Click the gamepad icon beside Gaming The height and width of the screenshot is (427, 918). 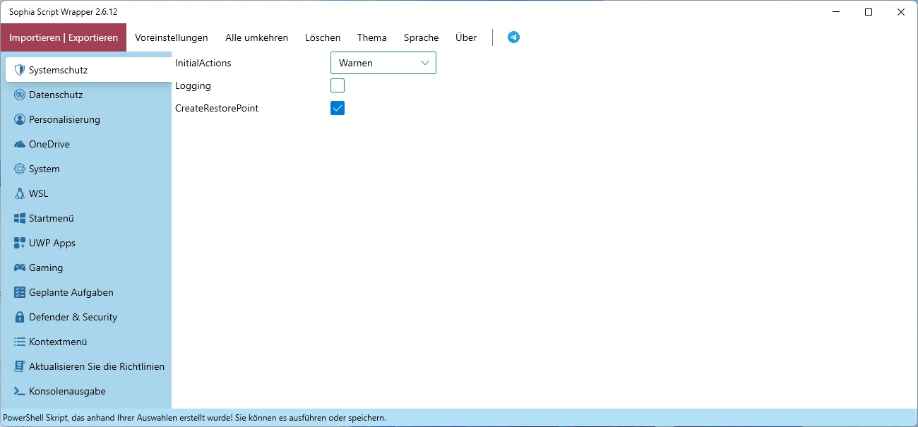[20, 267]
